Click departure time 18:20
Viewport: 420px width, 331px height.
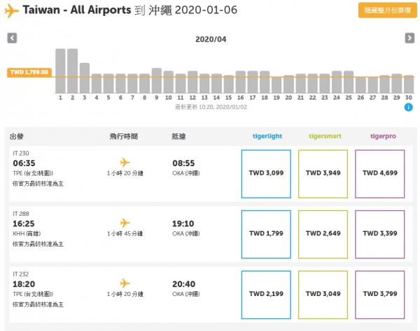pos(24,284)
